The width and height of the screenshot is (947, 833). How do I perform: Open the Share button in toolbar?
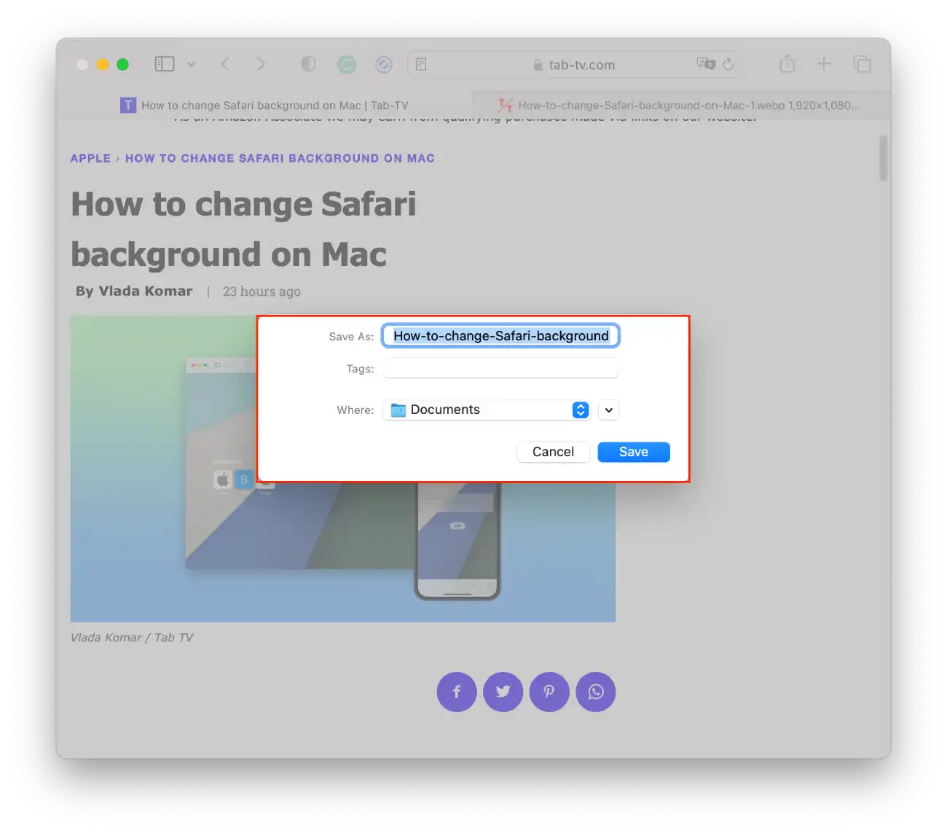coord(787,64)
